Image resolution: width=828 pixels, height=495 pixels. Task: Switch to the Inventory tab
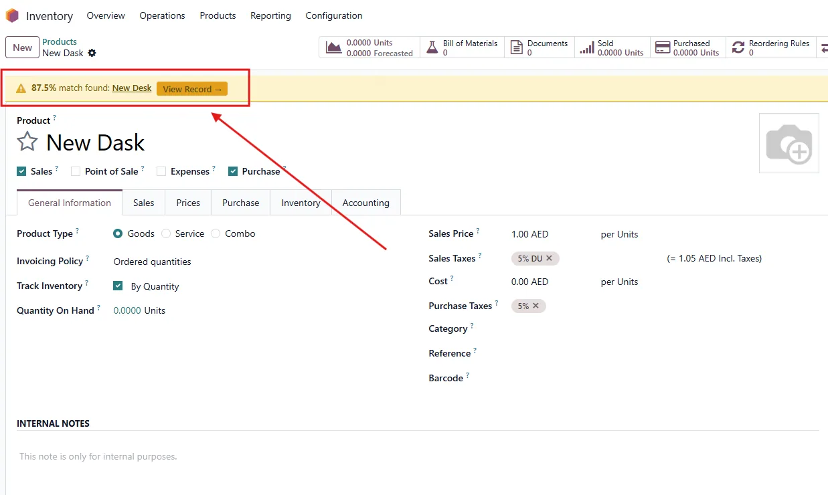pyautogui.click(x=301, y=203)
